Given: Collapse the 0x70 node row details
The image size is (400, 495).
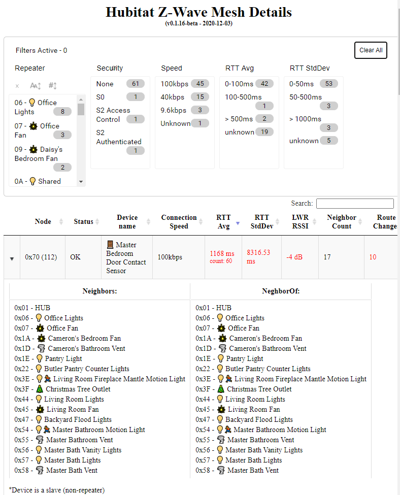Looking at the screenshot, I should tap(12, 258).
